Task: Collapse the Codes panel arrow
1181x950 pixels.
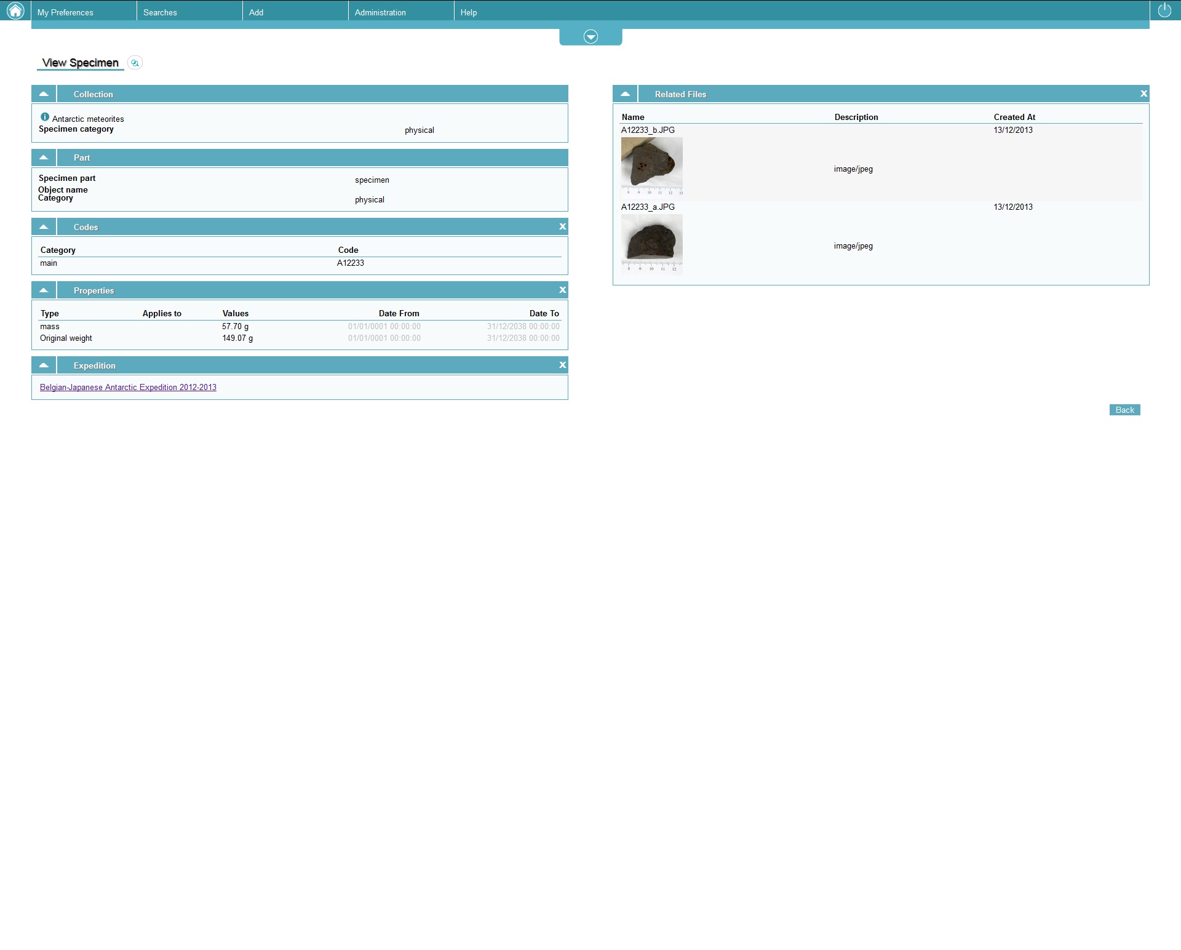Action: point(44,227)
